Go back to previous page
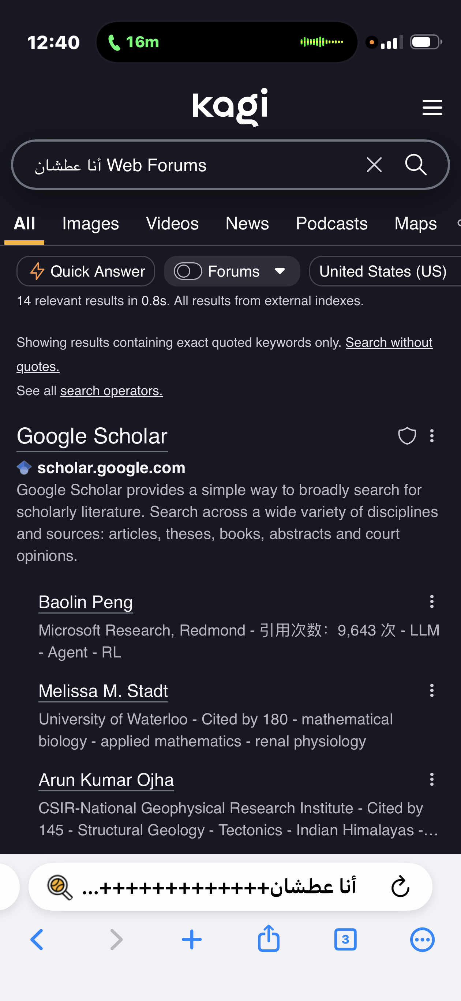The image size is (461, 1001). [x=37, y=940]
